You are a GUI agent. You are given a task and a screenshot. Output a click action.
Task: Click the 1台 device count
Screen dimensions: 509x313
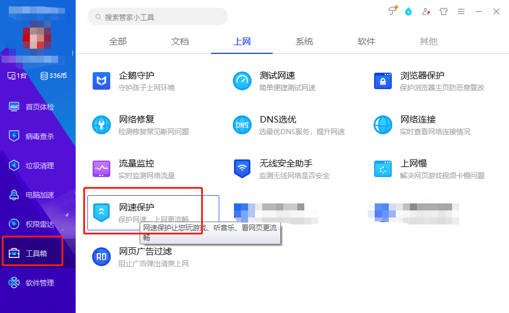pyautogui.click(x=17, y=76)
